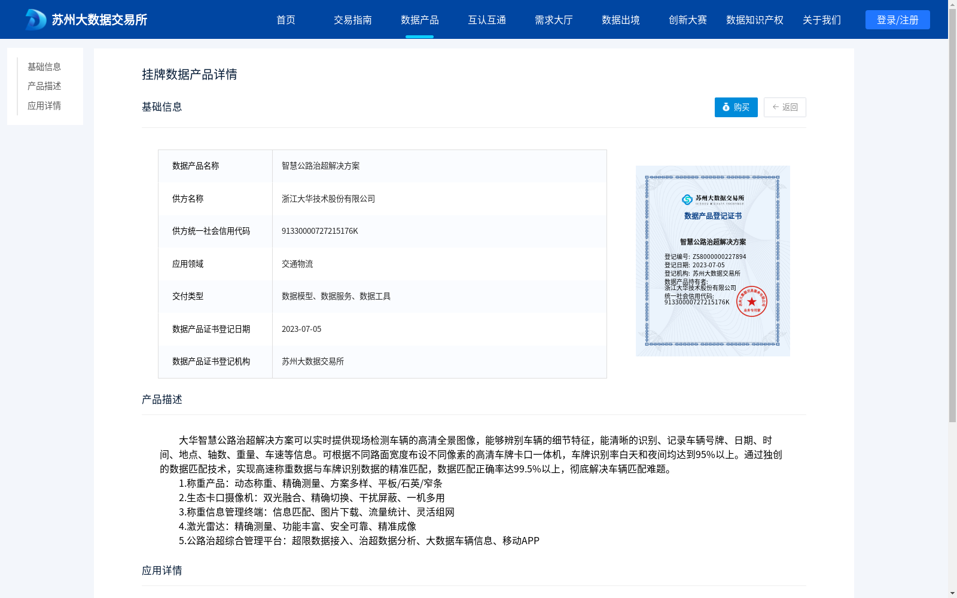
Task: Open the 首页 nav item
Action: pyautogui.click(x=286, y=20)
